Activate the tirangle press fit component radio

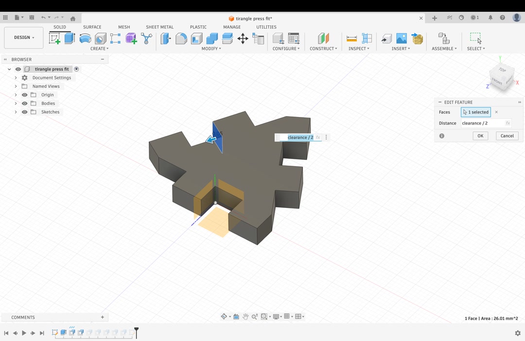76,69
